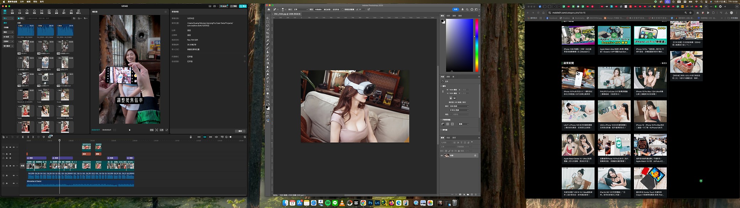Toggle visibility of the 背景 layer
The width and height of the screenshot is (740, 208).
coord(442,155)
